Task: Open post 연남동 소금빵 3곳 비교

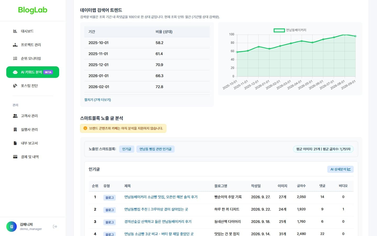Action: 159,234
